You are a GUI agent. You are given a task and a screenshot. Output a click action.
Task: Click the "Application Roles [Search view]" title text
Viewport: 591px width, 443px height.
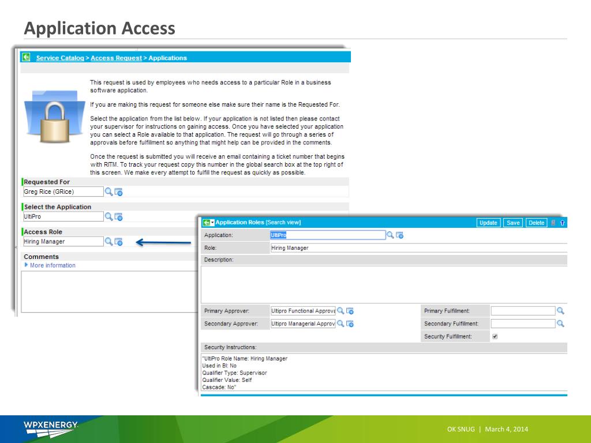click(x=258, y=223)
